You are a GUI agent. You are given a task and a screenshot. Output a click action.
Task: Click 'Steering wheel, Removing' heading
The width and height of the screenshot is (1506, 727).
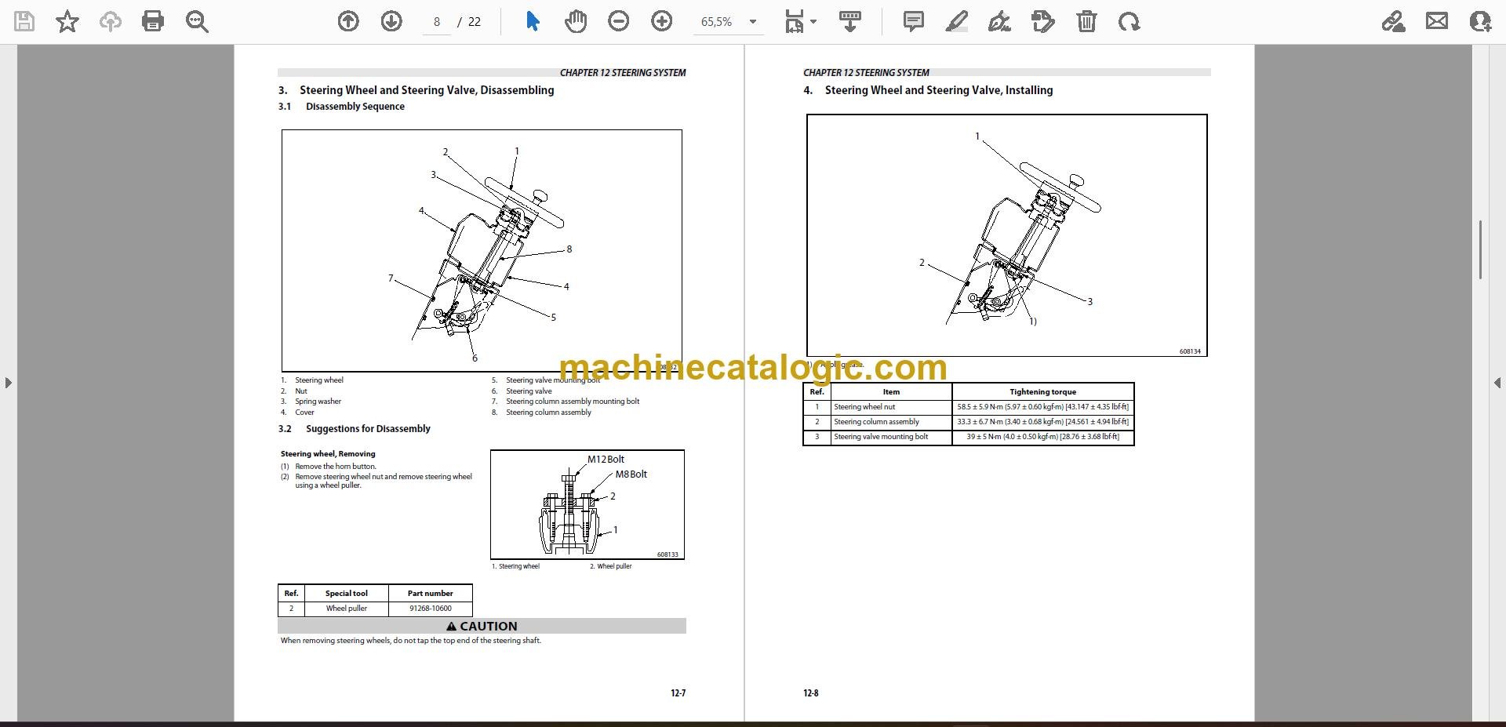[328, 454]
